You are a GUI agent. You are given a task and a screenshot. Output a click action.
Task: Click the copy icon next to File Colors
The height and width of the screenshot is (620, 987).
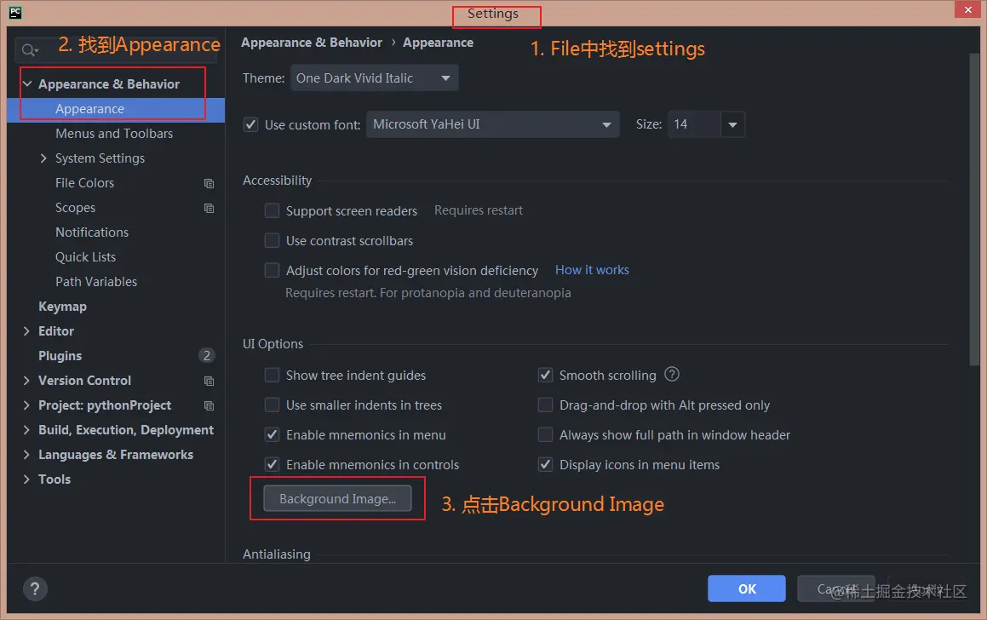(x=209, y=183)
